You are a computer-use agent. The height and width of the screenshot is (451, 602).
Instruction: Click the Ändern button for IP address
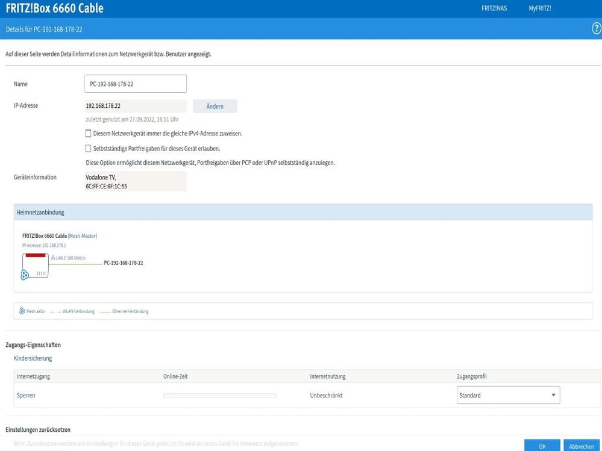point(215,106)
